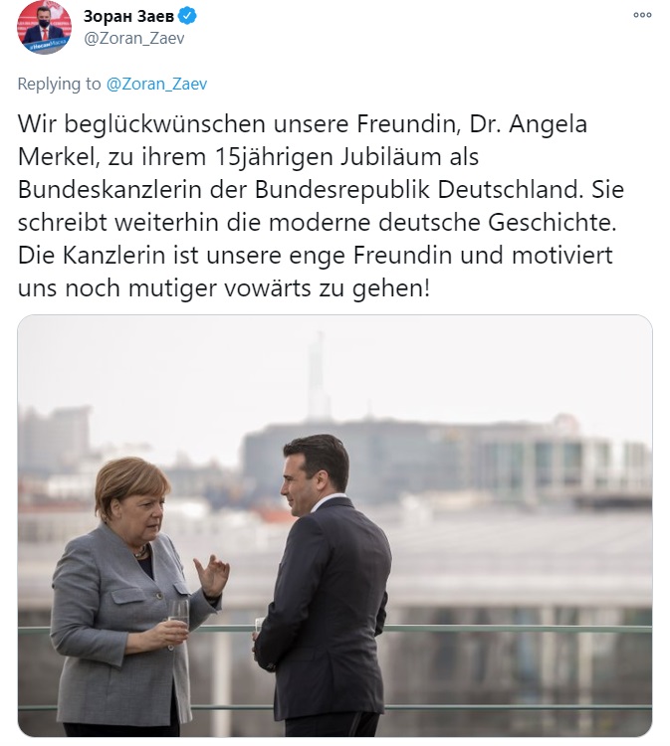Screen dimensions: 670x746
Task: Click the last line ending 'zu gehen!'
Action: point(224,288)
